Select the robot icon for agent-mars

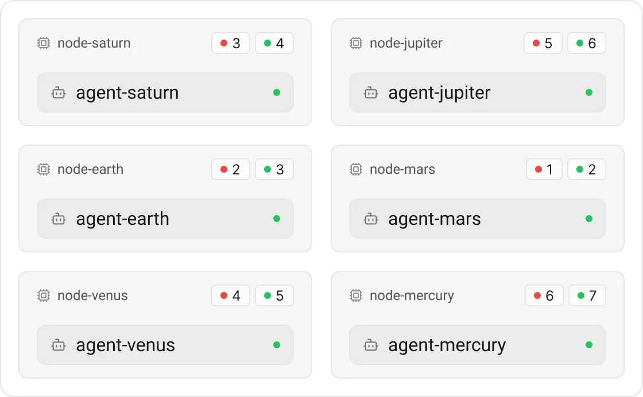(x=371, y=219)
